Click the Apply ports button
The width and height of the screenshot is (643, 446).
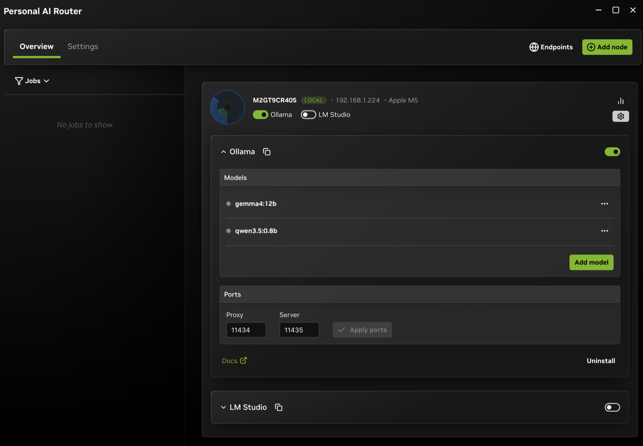click(362, 330)
